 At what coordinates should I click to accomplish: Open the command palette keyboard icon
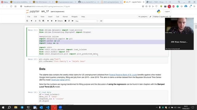101,21
